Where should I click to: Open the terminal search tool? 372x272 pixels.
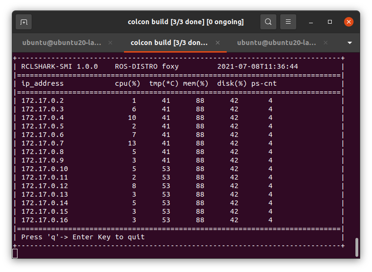tap(268, 22)
